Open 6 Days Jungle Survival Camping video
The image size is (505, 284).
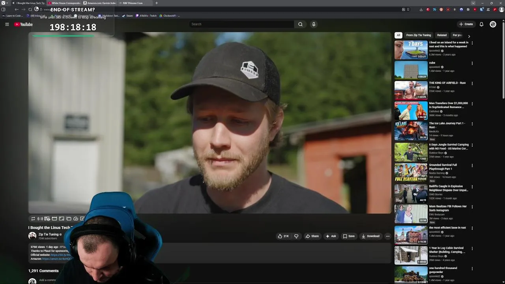pyautogui.click(x=449, y=146)
